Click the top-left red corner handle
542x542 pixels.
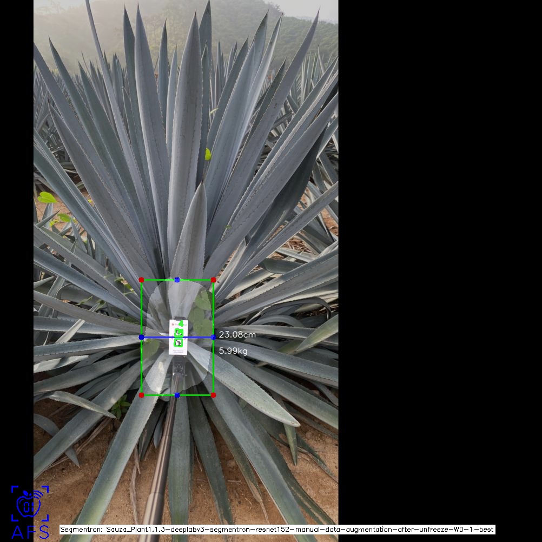[142, 280]
